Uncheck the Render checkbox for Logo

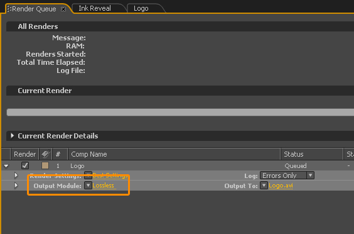(x=25, y=165)
